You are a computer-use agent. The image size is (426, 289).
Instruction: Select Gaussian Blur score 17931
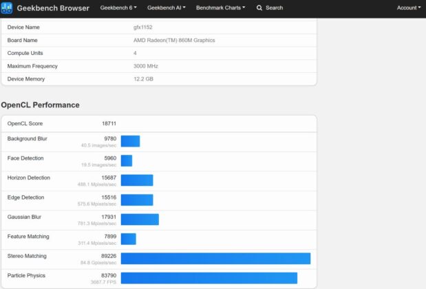click(109, 217)
